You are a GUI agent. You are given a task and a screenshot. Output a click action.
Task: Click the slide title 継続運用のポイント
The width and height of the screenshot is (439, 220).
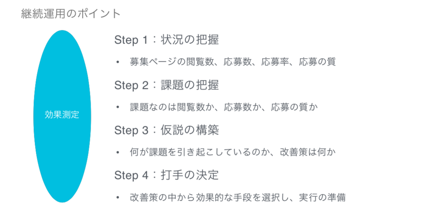(71, 14)
